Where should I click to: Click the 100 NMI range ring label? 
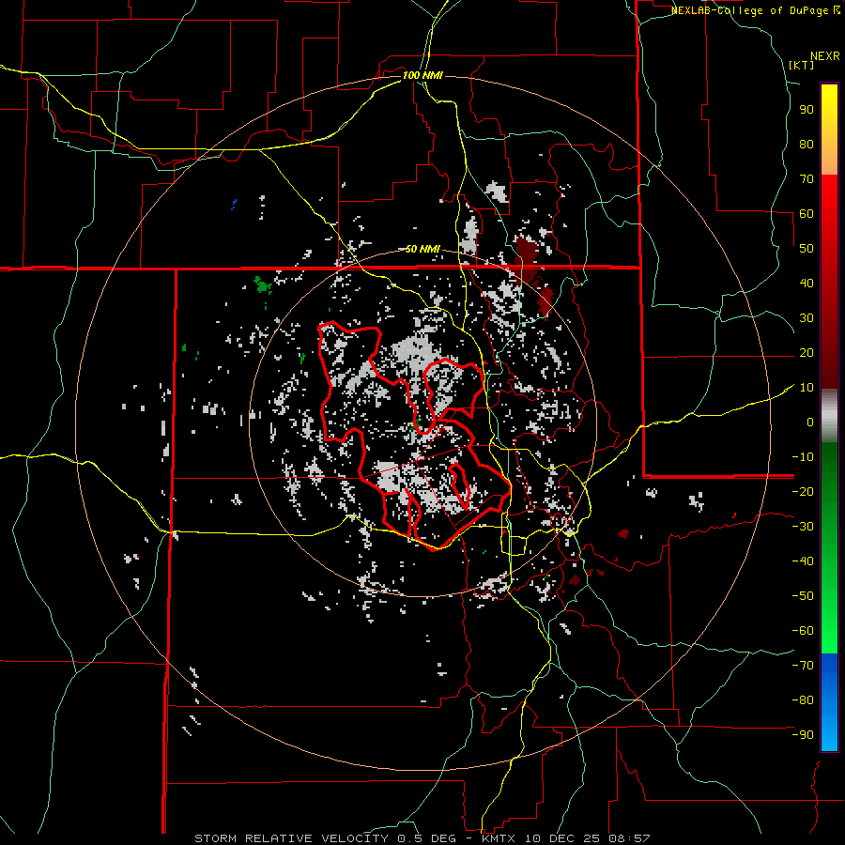pos(422,74)
